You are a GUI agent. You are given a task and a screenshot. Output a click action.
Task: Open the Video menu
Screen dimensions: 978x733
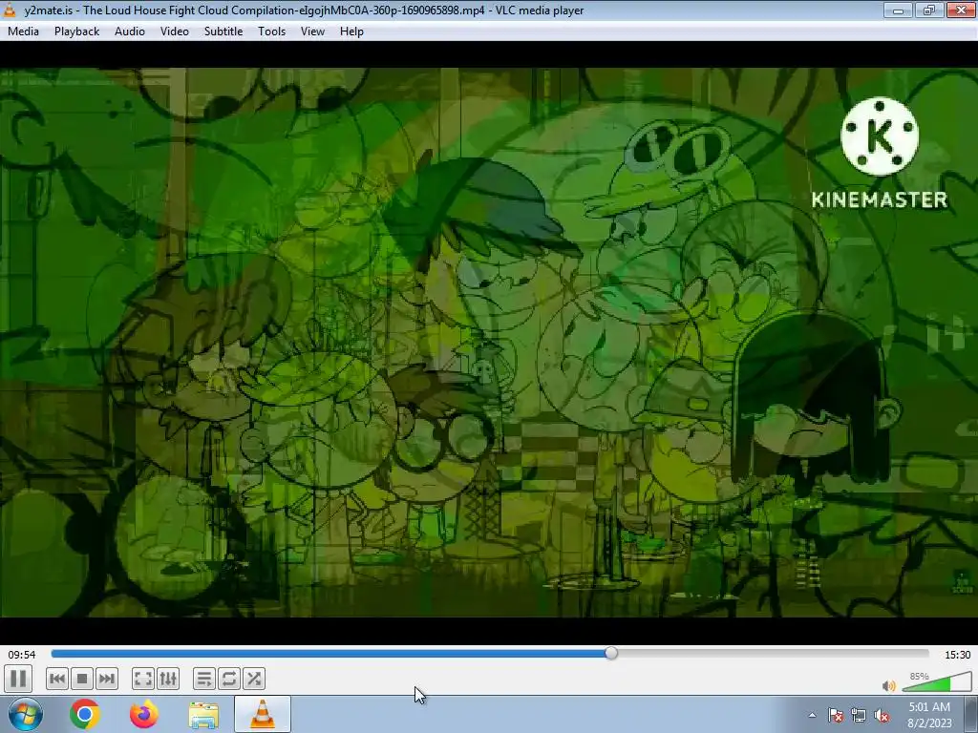[x=175, y=31]
